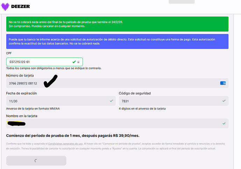
Task: Click the checkmark in Nombre en la tarjeta field
Action: (224, 123)
